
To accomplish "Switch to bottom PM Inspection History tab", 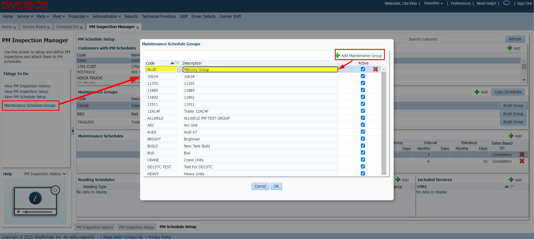I will click(95, 227).
